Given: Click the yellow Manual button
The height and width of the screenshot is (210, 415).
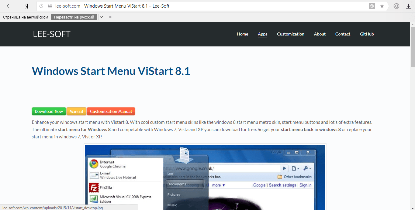Looking at the screenshot, I should point(76,111).
